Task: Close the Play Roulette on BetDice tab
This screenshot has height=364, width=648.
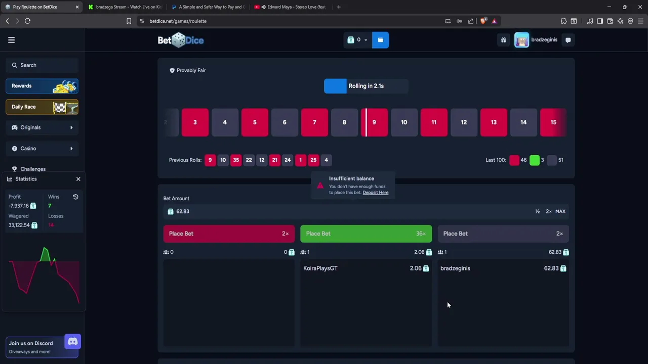Action: point(77,7)
